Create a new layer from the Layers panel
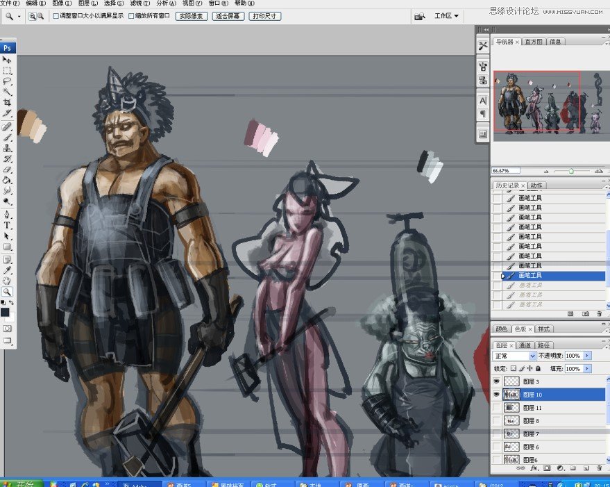 pos(586,468)
